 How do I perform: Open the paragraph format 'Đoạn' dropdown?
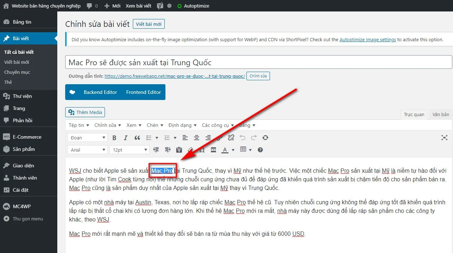88,138
